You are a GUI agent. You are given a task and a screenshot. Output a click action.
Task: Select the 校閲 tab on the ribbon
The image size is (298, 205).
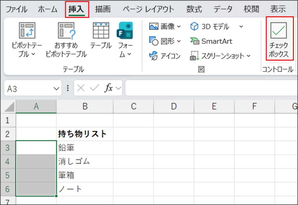(252, 9)
